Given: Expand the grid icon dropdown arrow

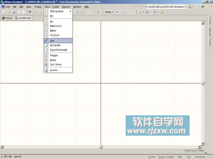Looking at the screenshot, I should pyautogui.click(x=158, y=12).
